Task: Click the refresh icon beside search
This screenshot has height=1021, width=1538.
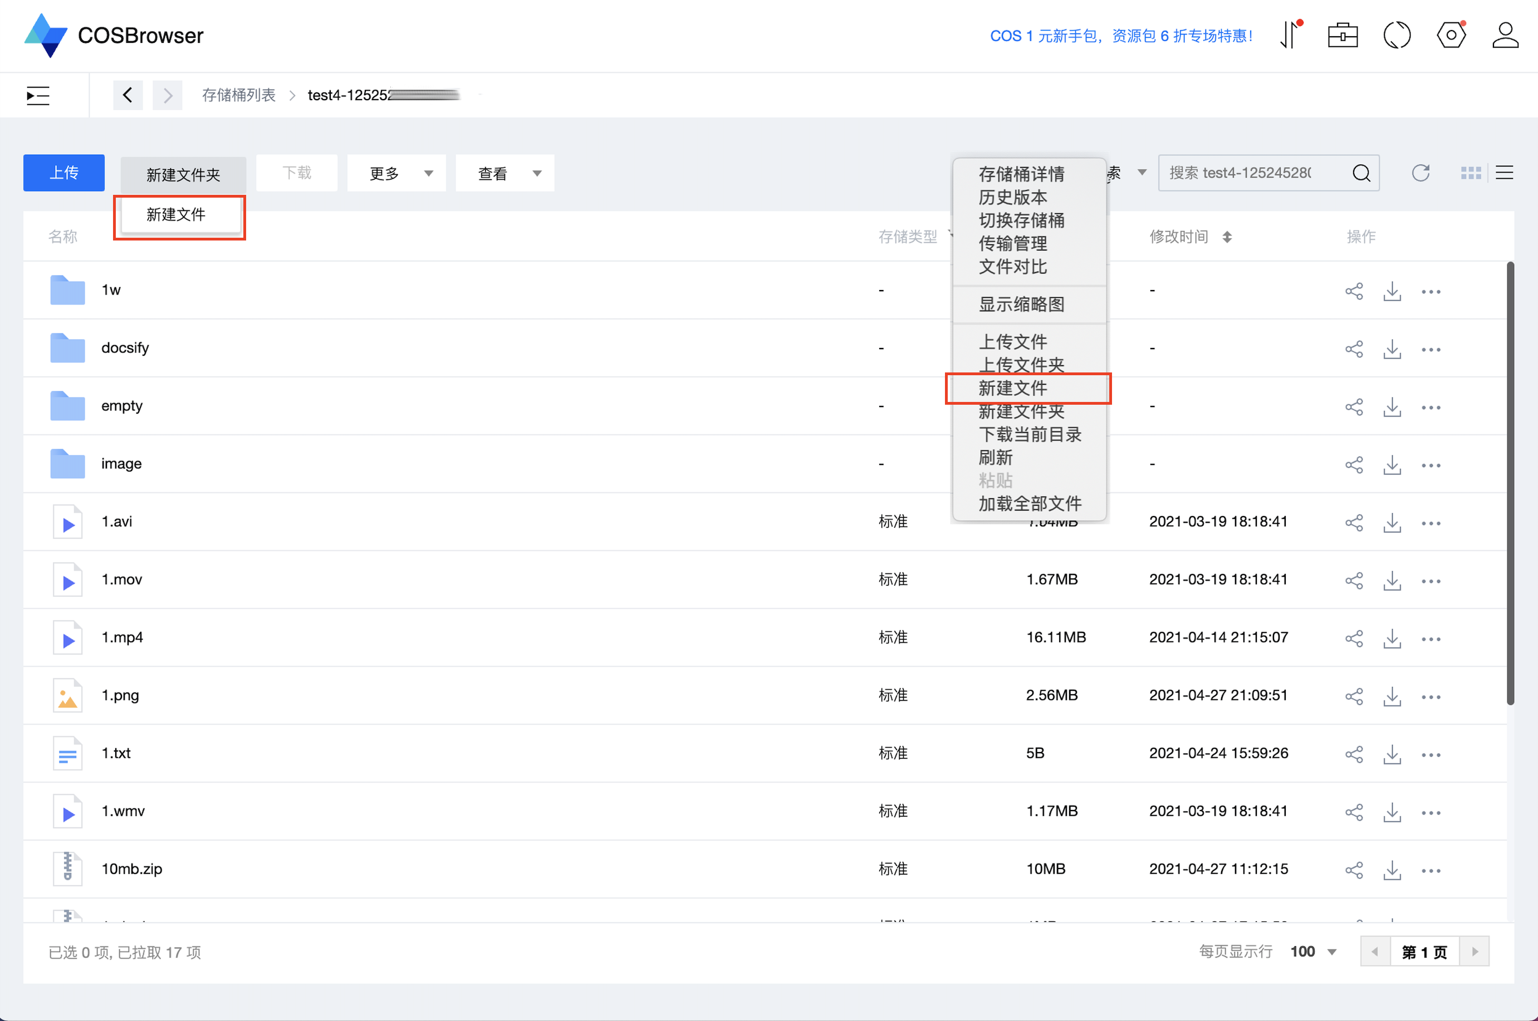Action: [x=1420, y=173]
